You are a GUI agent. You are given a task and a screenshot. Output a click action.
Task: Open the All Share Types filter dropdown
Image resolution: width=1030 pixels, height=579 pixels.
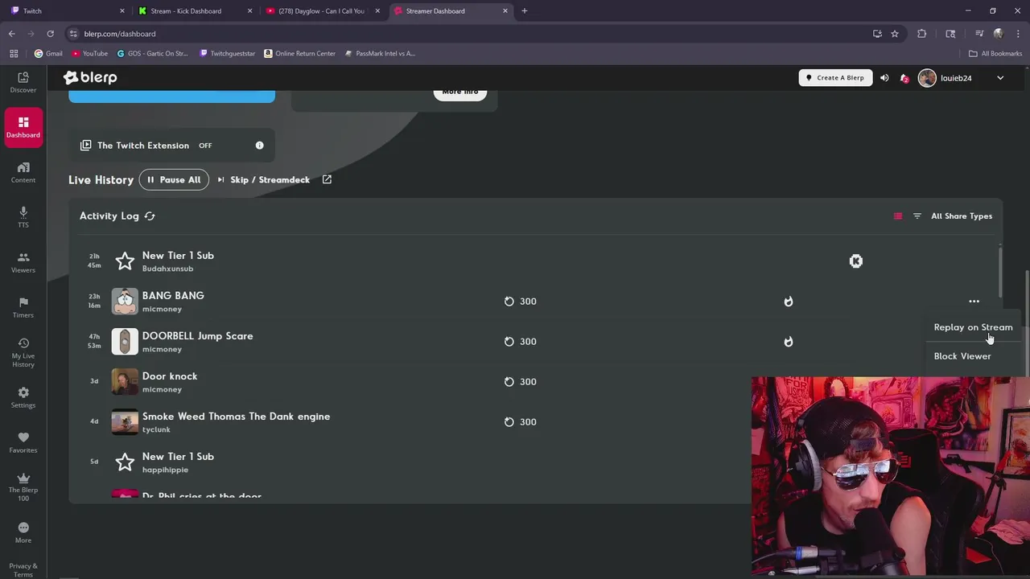pos(962,216)
